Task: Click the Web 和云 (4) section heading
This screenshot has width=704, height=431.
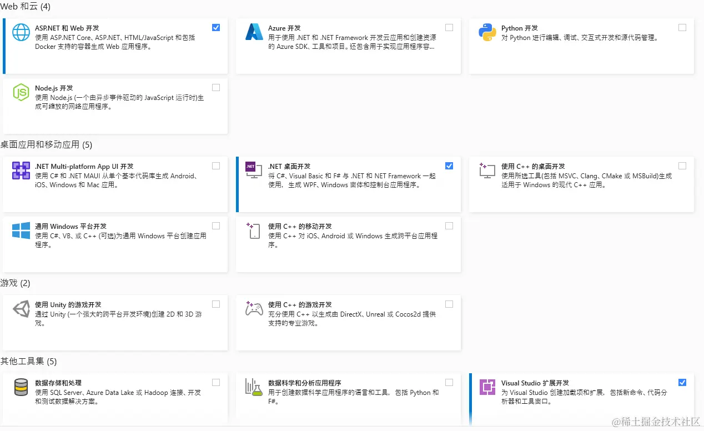Action: (x=26, y=7)
